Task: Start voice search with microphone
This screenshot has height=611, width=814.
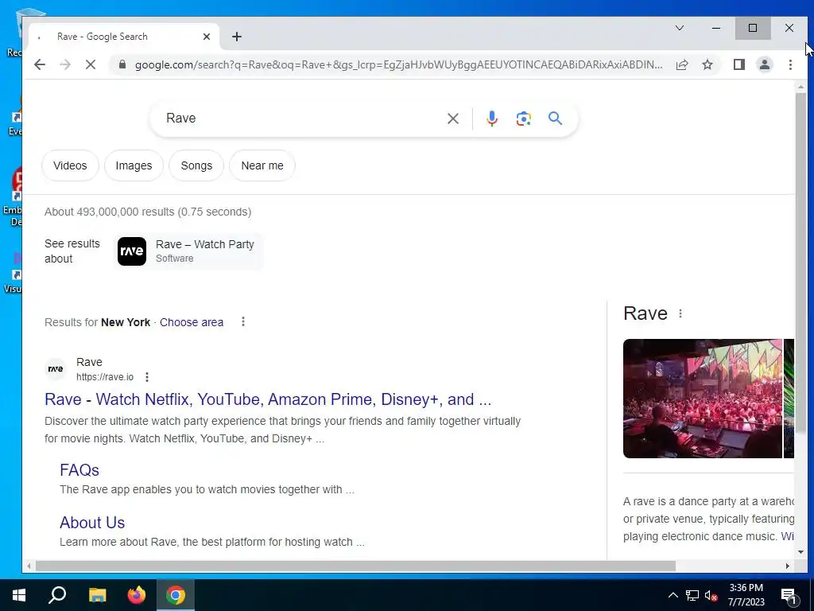Action: coord(491,119)
